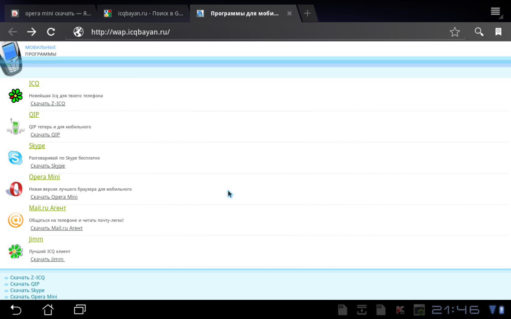Click Скачать Opera Mini under the browser description
Screen dimensions: 511x319
(54, 197)
